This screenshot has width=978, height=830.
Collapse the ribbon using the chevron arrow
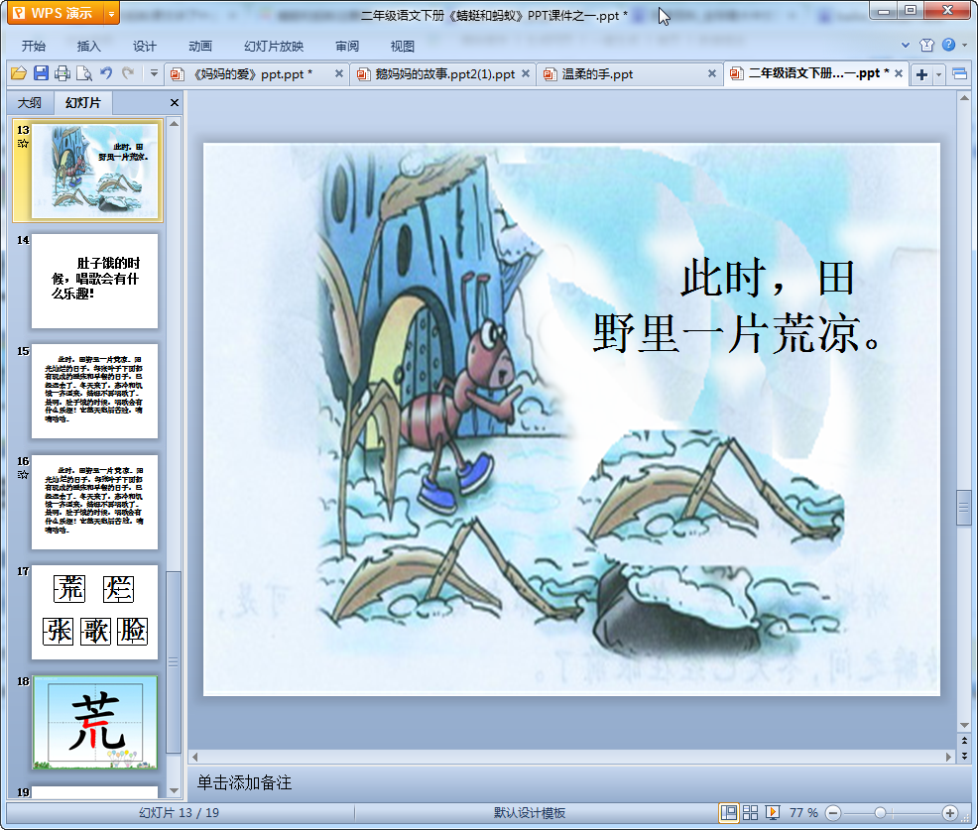(x=906, y=46)
